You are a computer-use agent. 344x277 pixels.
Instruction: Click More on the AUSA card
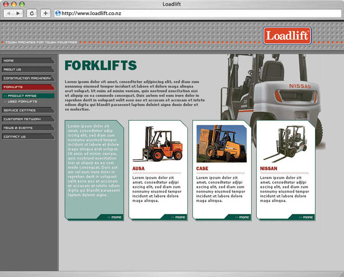(x=178, y=217)
